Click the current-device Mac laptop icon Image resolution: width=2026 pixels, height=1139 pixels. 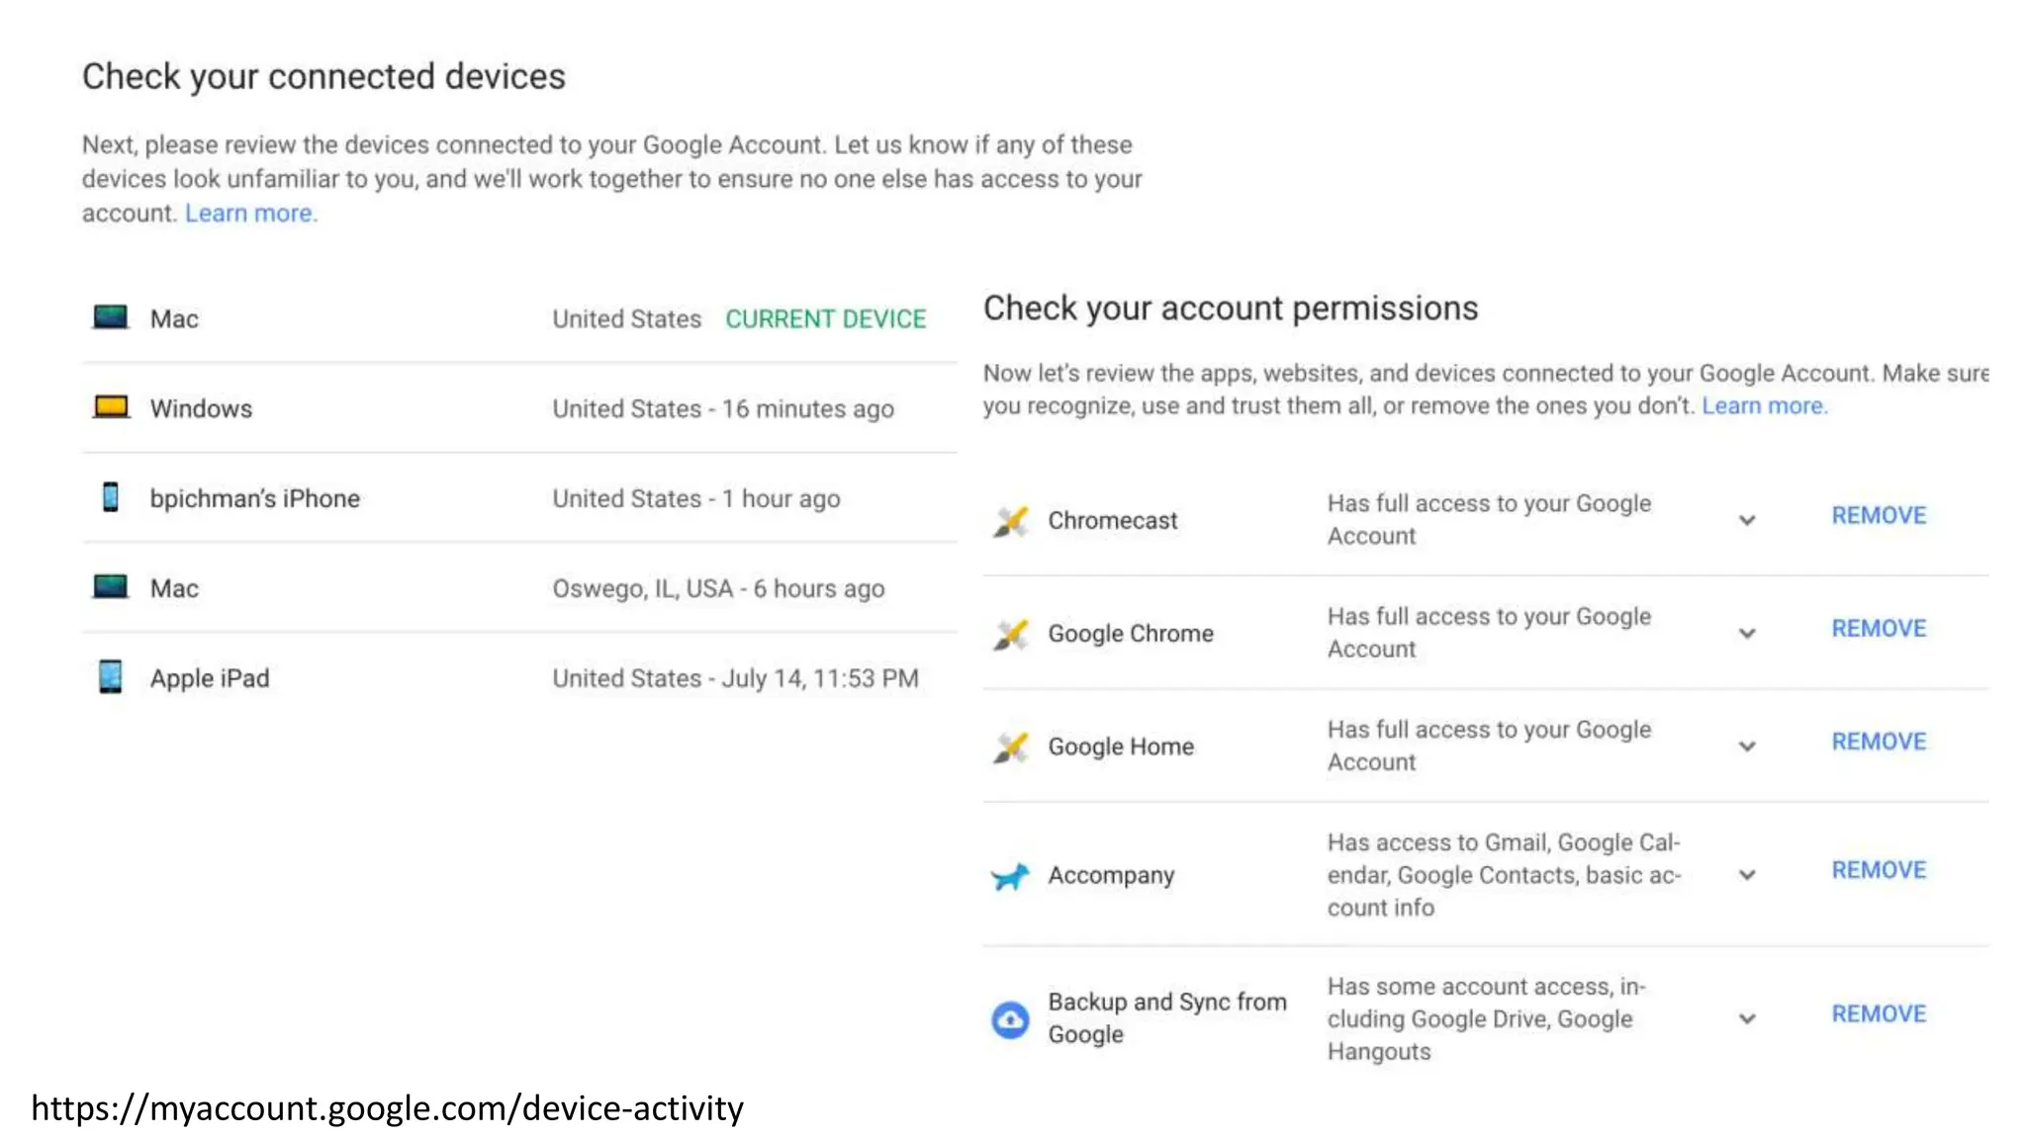coord(111,317)
